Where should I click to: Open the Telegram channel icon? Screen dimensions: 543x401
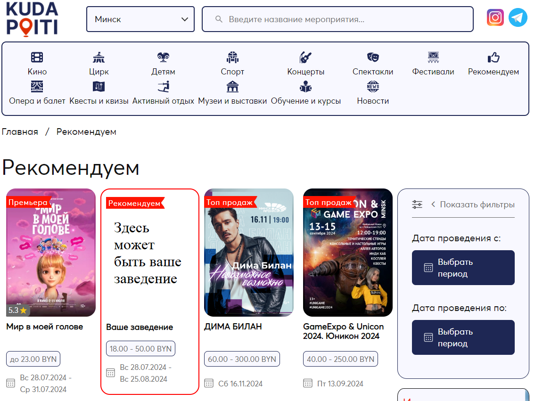[x=518, y=17]
